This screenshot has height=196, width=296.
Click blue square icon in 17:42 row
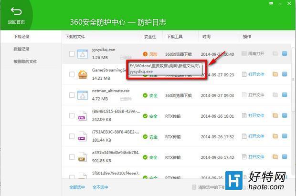[x=285, y=157]
